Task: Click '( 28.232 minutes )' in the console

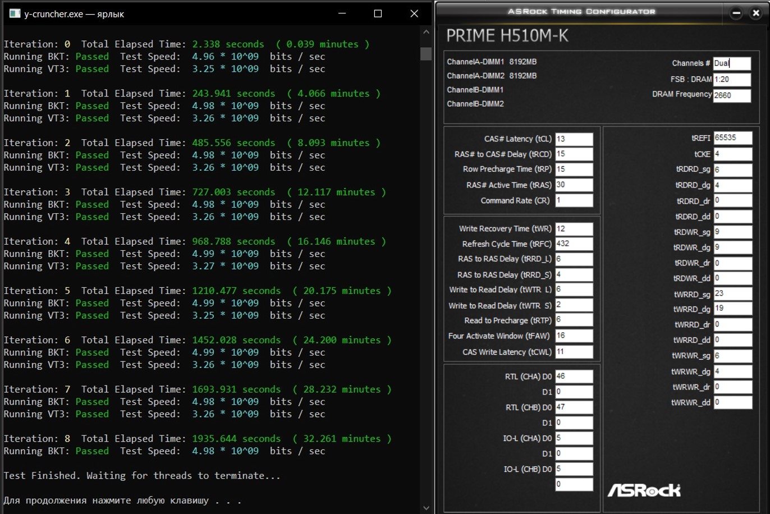Action: coord(342,389)
